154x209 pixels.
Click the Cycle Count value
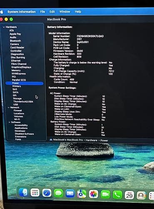pos(72,79)
